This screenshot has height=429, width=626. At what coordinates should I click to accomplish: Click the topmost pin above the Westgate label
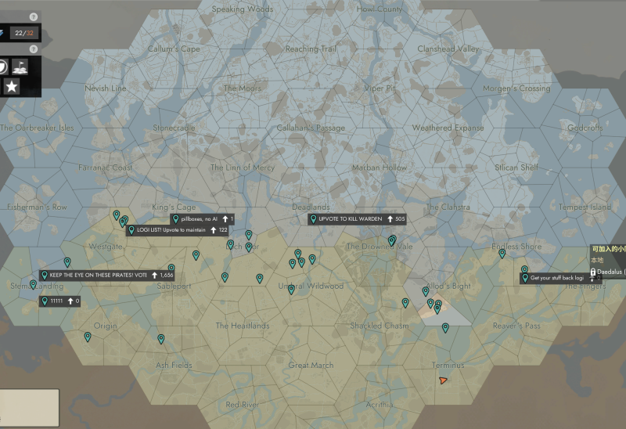pos(116,215)
